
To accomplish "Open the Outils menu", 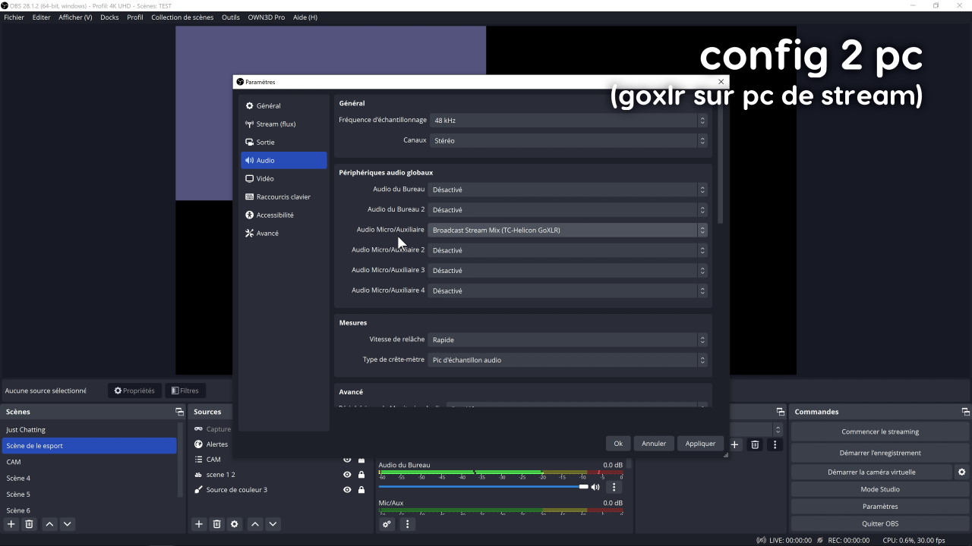I will (x=230, y=17).
